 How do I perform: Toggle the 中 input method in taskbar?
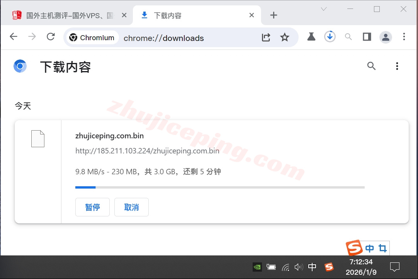click(x=312, y=267)
